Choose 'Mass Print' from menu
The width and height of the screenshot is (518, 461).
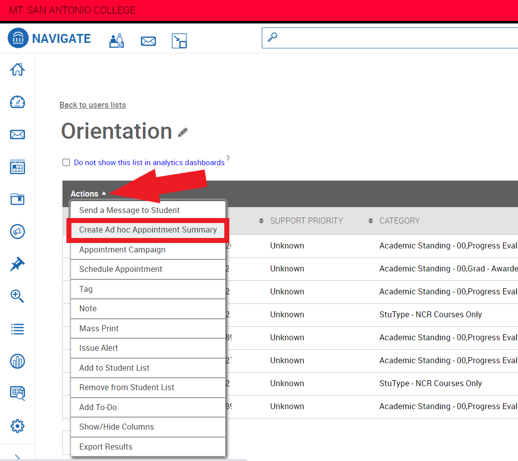[148, 329]
